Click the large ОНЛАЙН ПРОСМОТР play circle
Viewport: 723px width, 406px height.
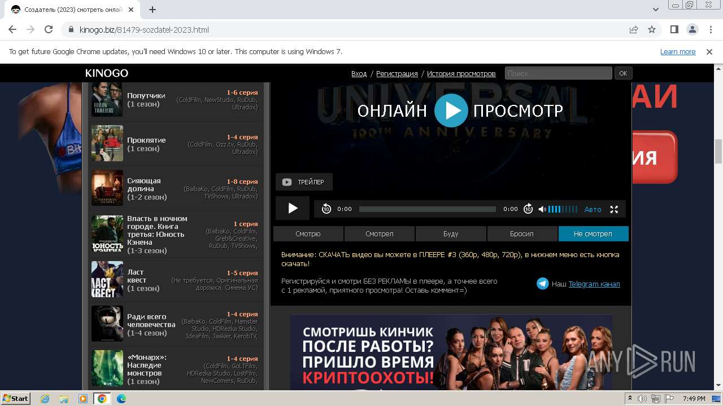pyautogui.click(x=451, y=111)
